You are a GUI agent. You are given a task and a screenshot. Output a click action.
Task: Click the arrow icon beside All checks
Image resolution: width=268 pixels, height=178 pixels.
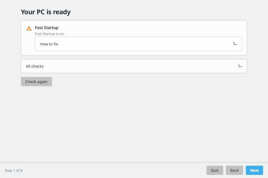[x=240, y=66]
